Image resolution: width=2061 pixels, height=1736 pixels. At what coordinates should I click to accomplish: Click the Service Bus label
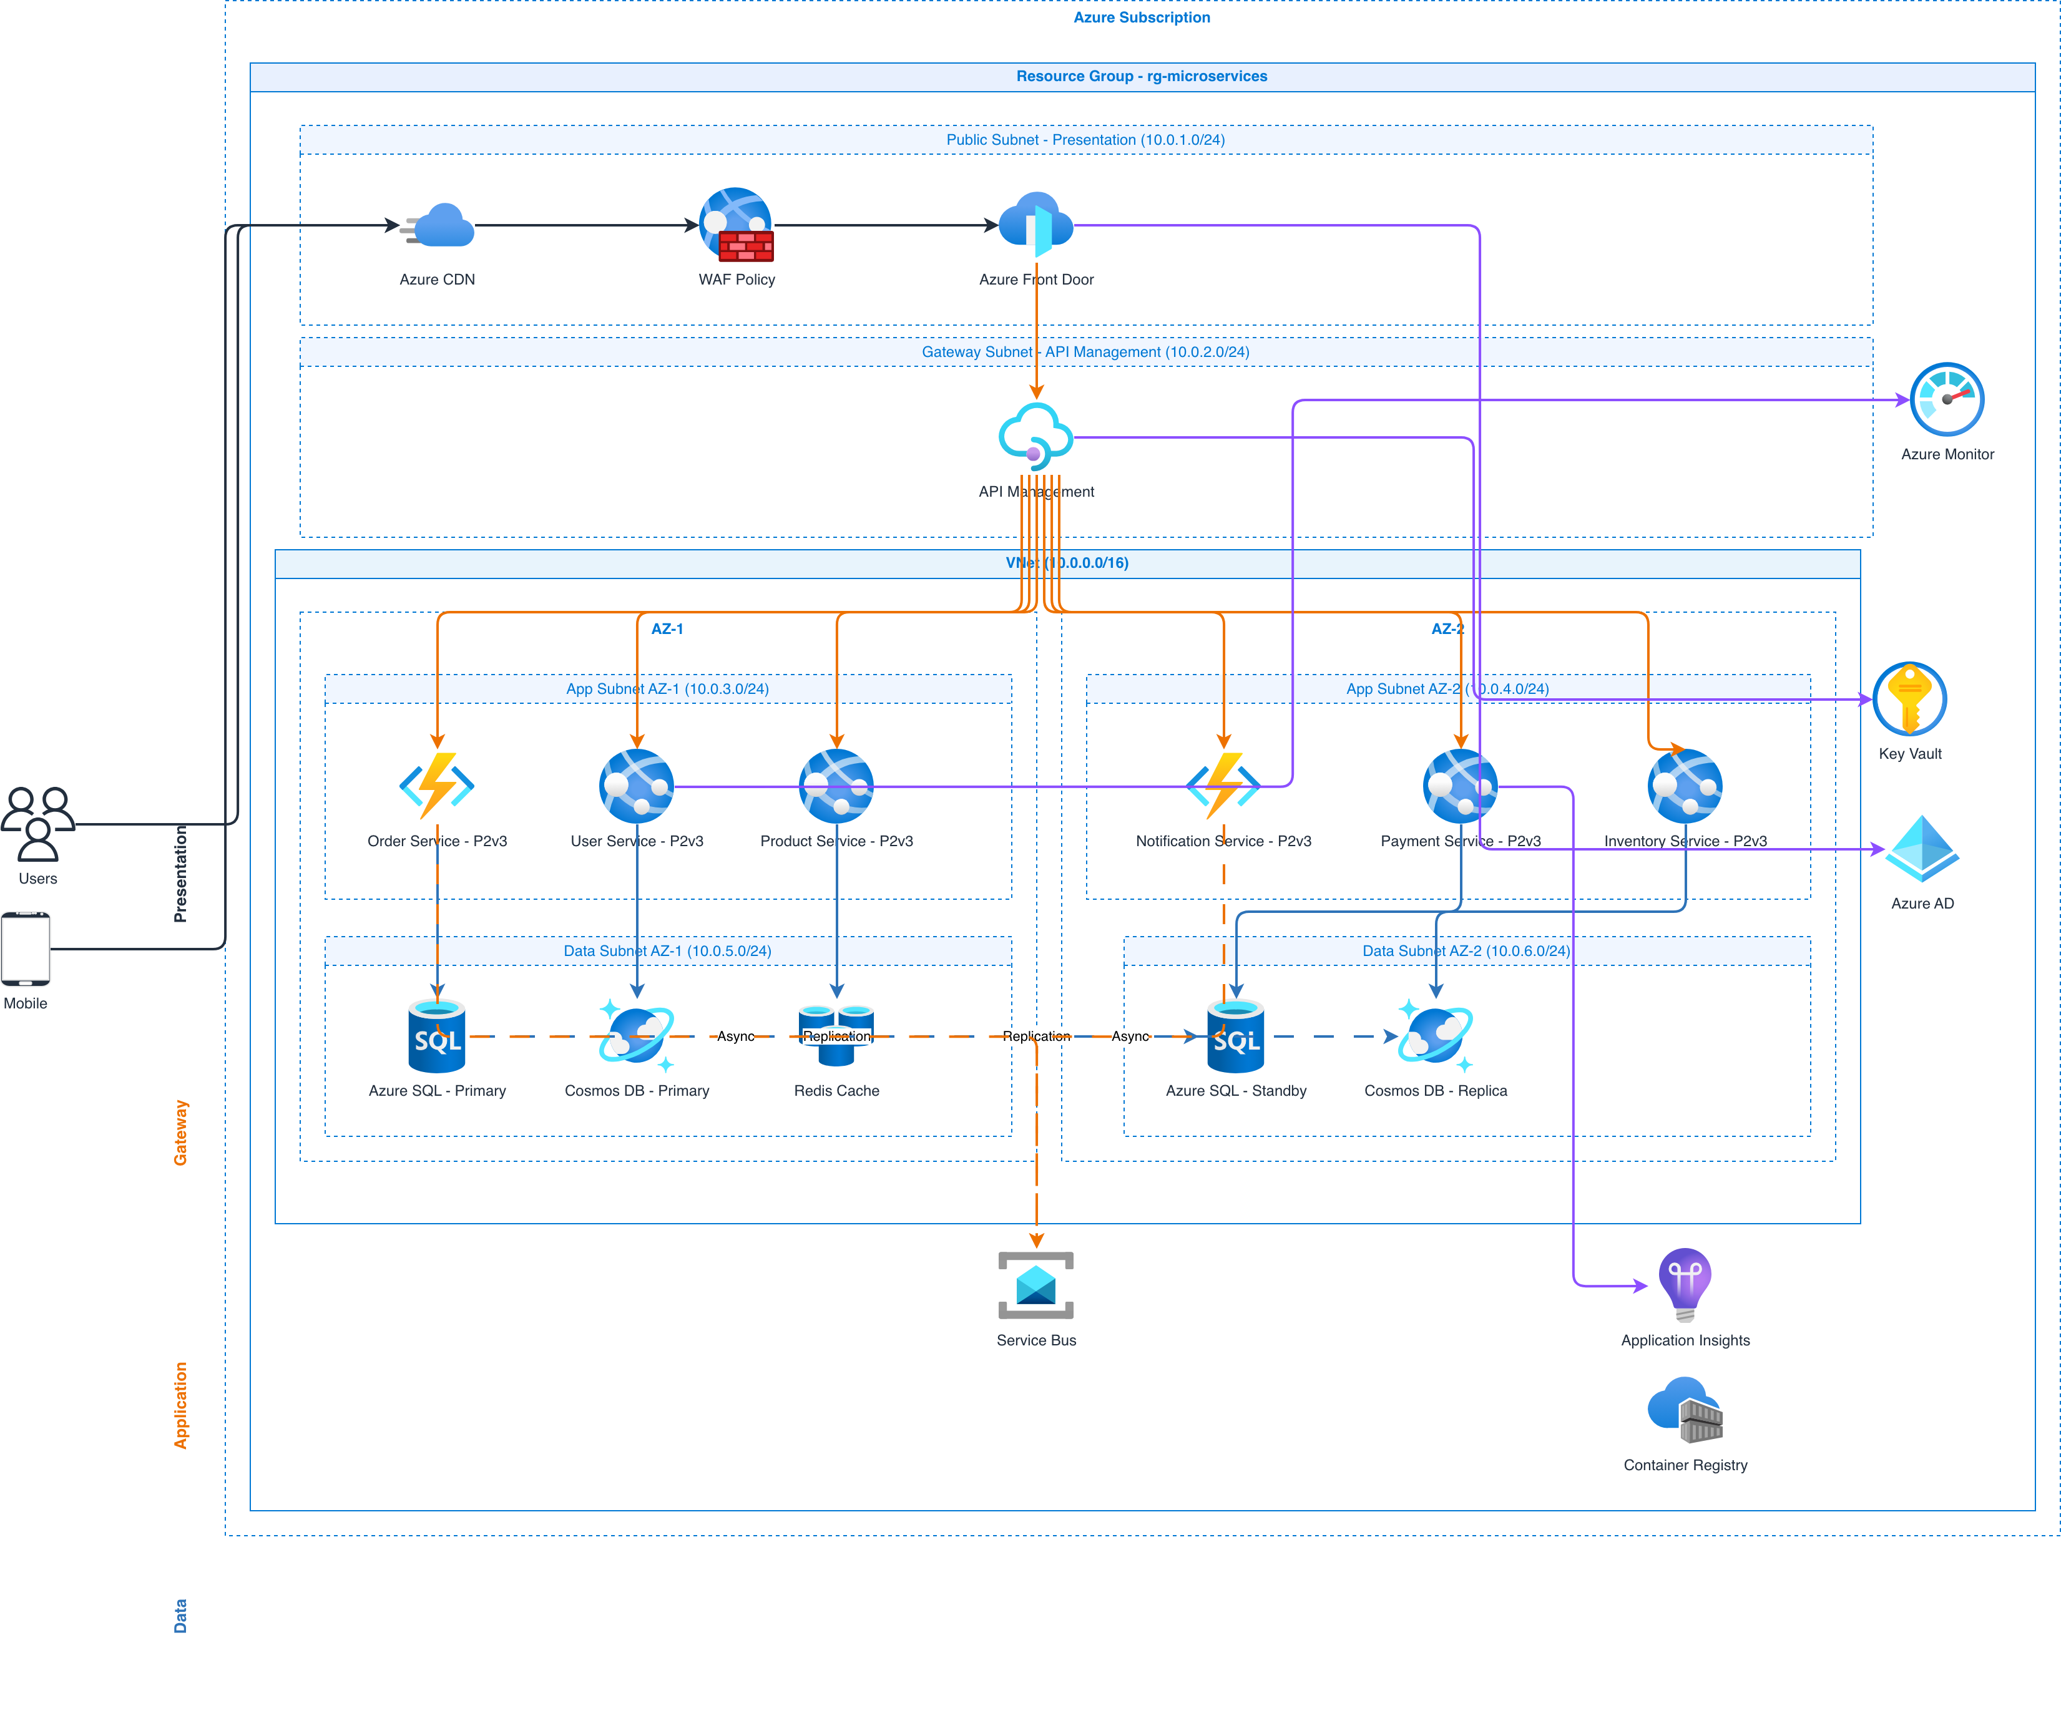click(1036, 1340)
